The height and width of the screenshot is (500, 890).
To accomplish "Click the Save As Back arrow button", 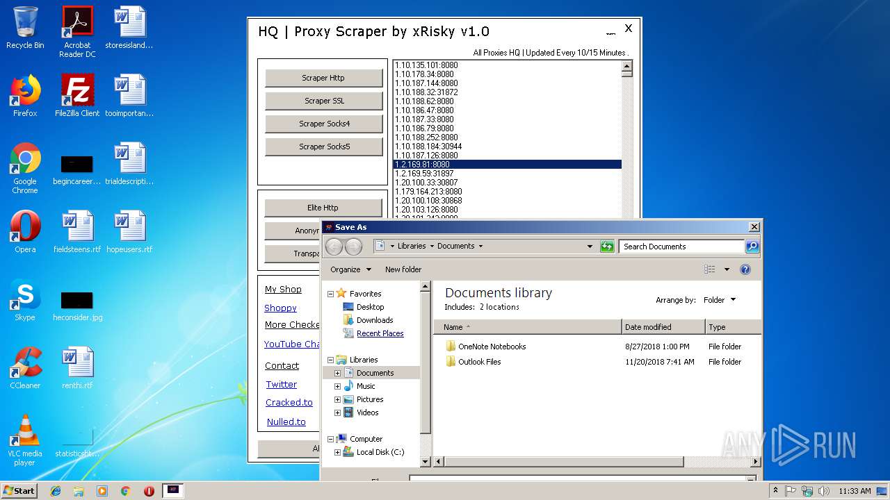I will click(334, 247).
